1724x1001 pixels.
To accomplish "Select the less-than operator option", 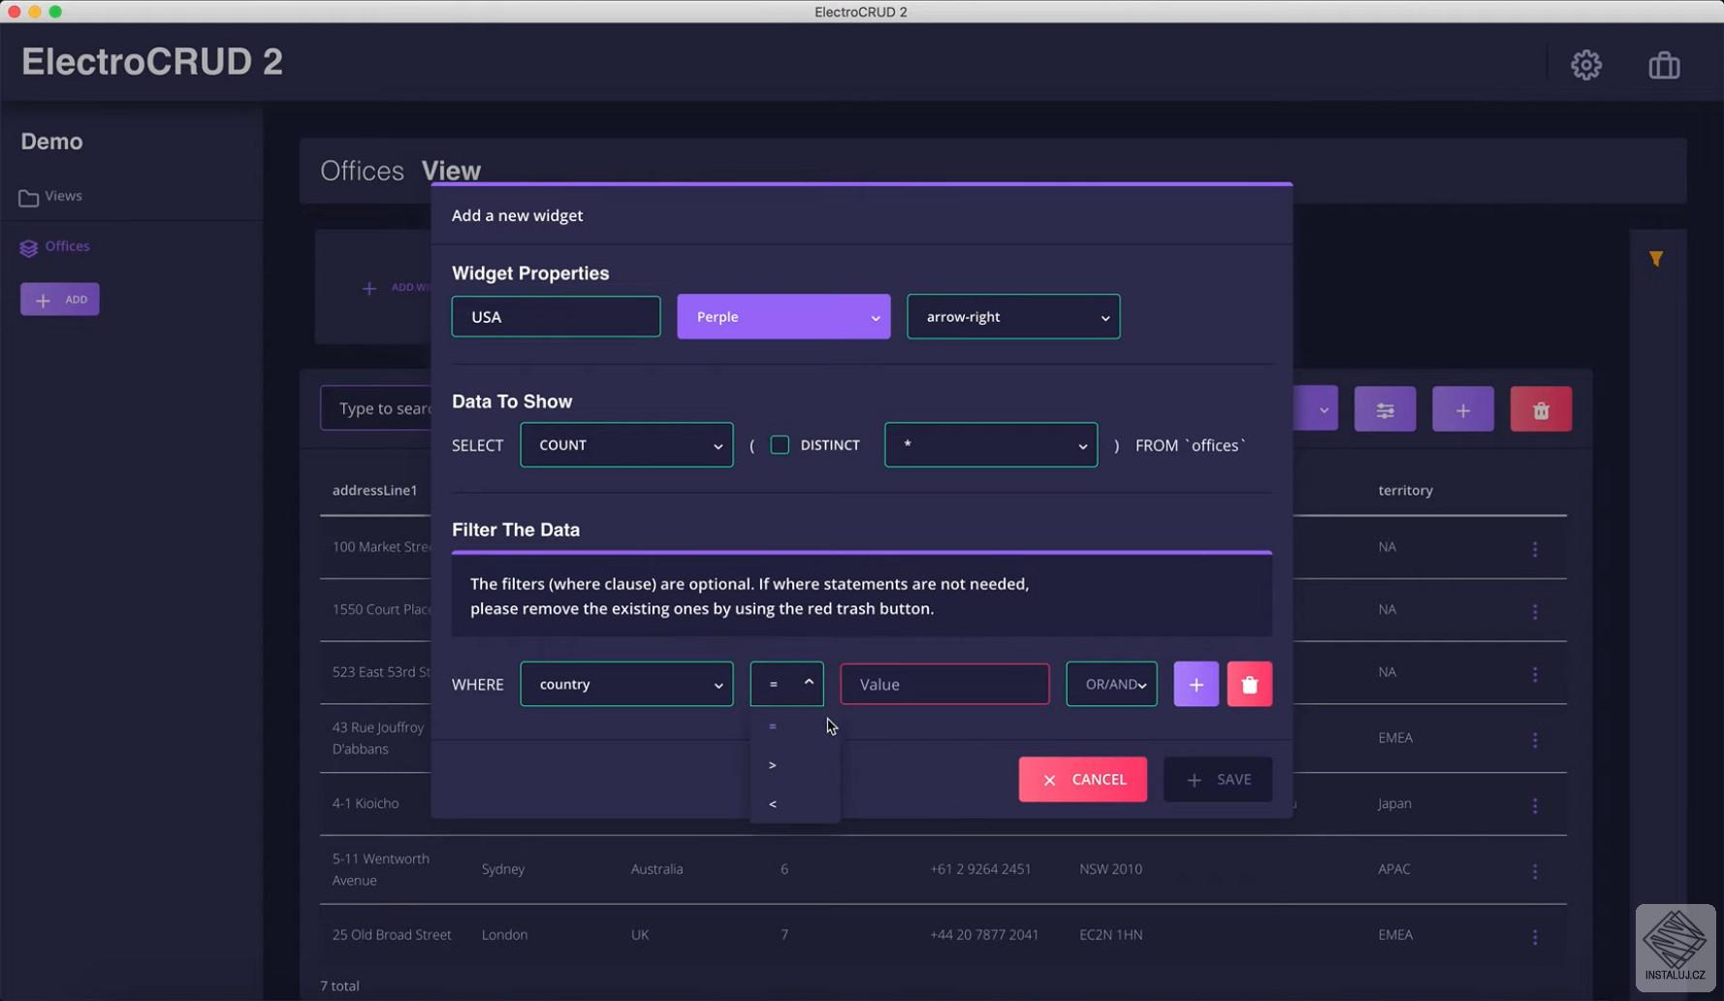I will tap(795, 804).
